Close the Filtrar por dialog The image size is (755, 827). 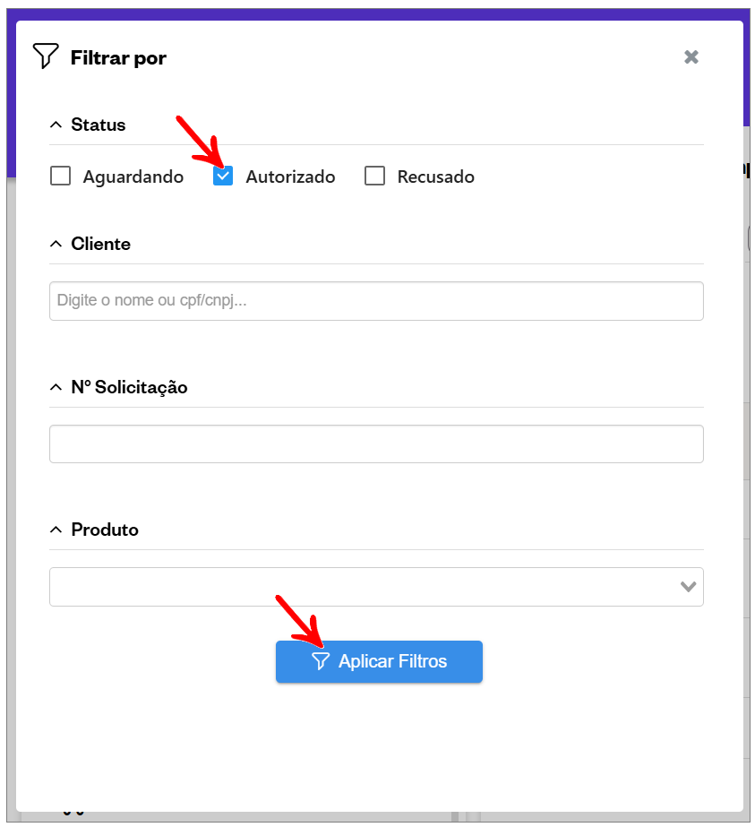pyautogui.click(x=691, y=57)
